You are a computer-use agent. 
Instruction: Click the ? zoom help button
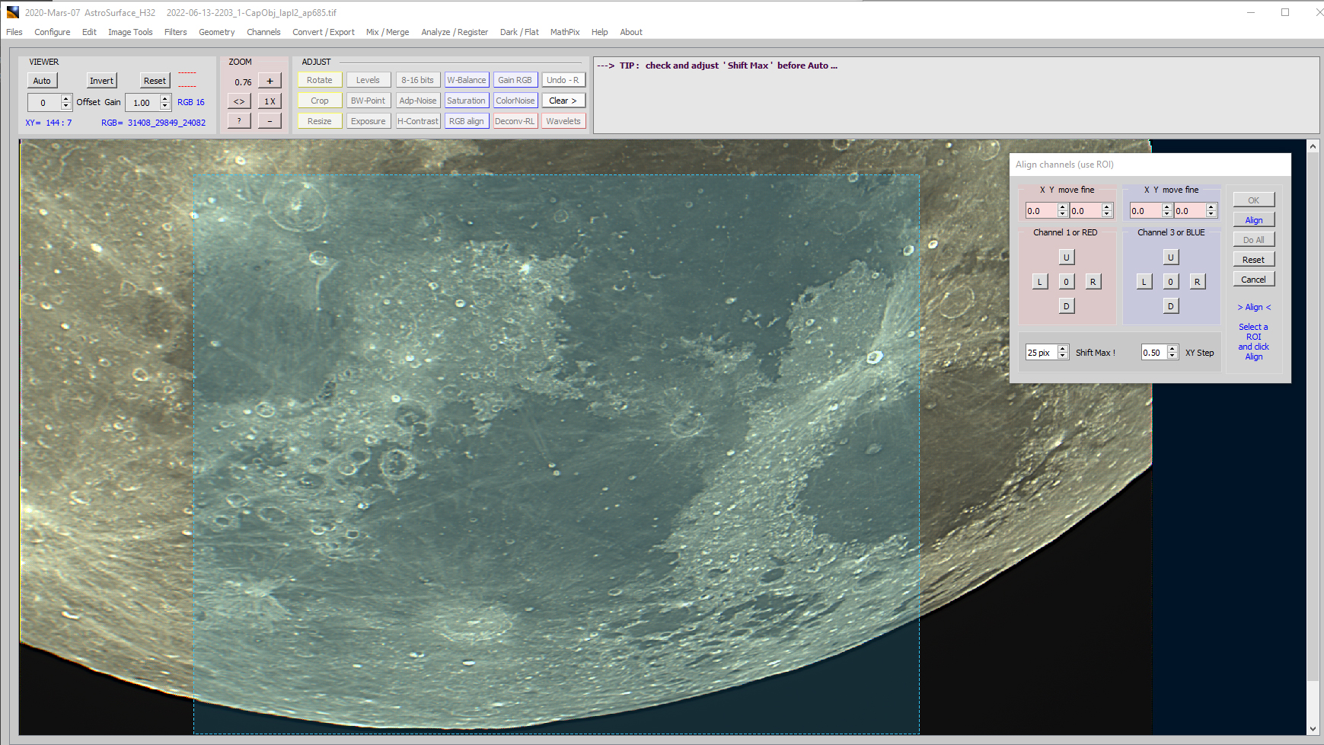click(239, 121)
